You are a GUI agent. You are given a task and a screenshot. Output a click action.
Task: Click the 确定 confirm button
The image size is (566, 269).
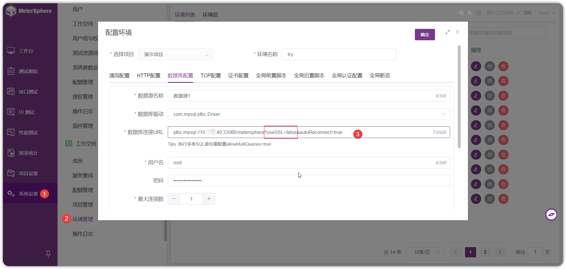[x=425, y=34]
